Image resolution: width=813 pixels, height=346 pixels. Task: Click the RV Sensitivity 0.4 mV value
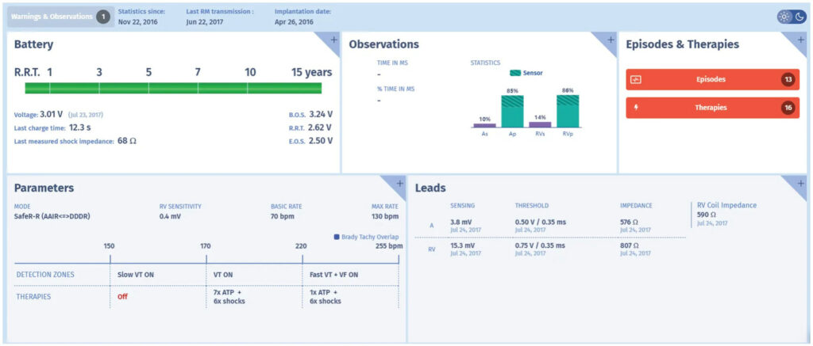(170, 215)
